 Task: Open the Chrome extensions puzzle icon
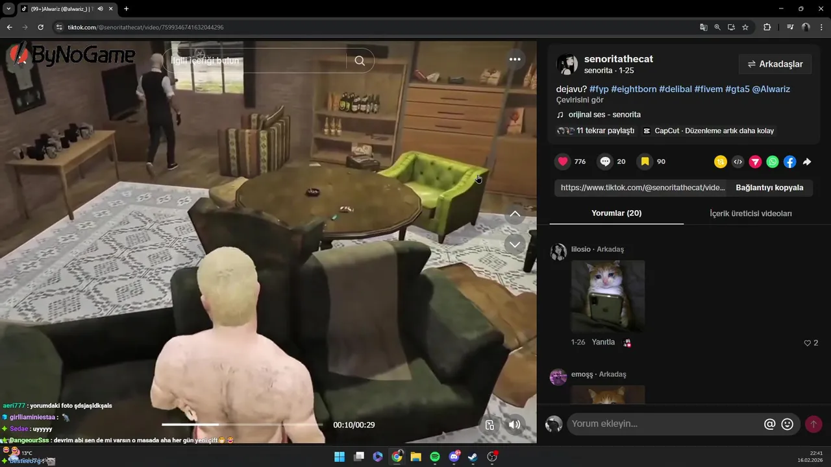click(x=767, y=27)
